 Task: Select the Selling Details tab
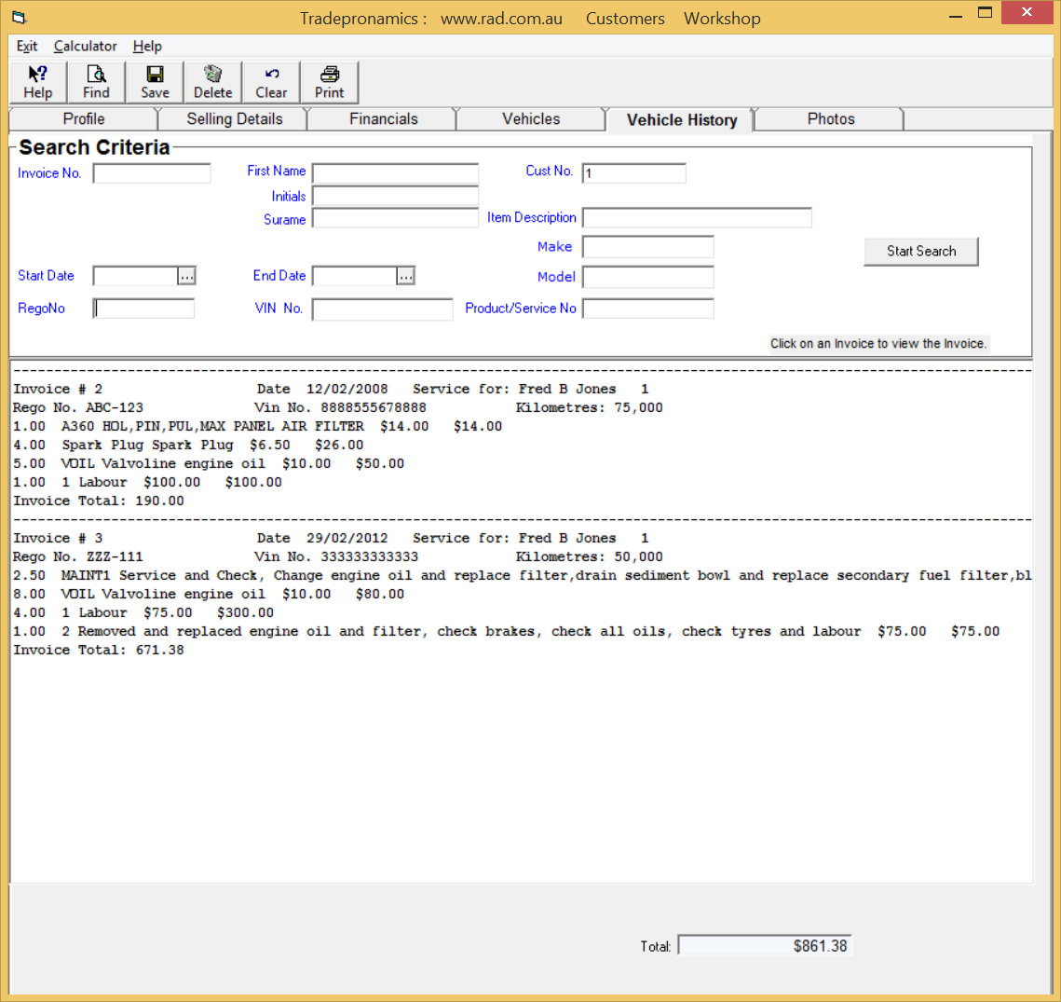coord(234,118)
